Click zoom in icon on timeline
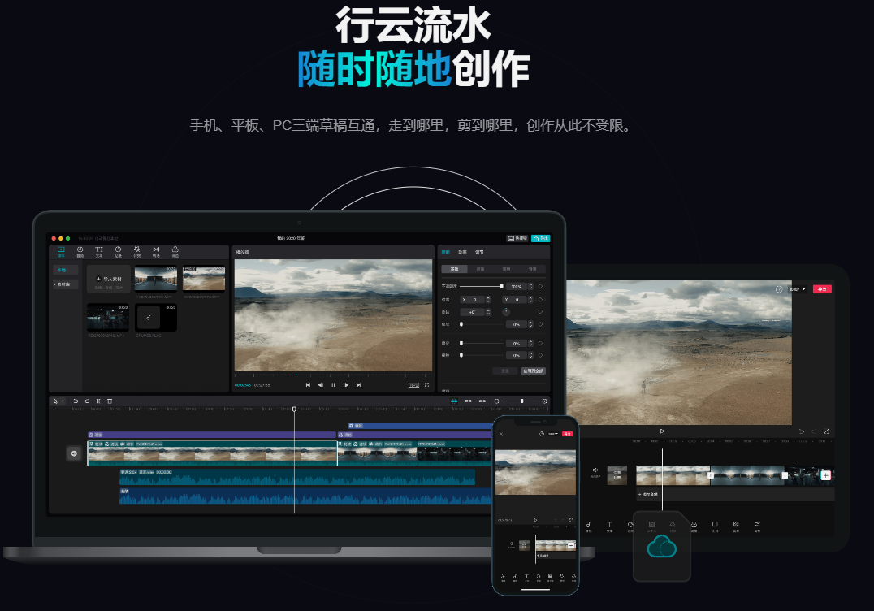Screen dimensions: 874x611 pyautogui.click(x=544, y=401)
